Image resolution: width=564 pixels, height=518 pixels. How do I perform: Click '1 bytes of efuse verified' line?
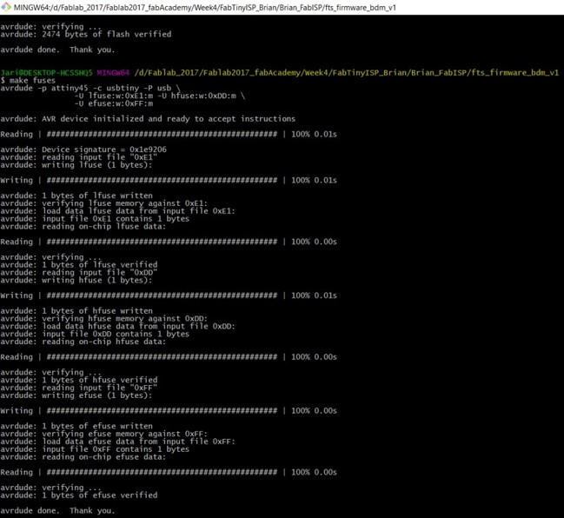[x=79, y=495]
